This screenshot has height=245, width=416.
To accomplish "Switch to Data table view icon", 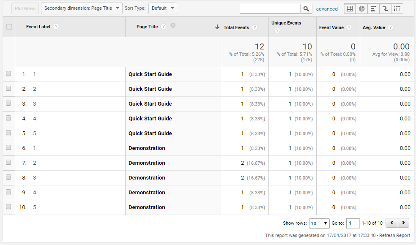I will click(350, 8).
